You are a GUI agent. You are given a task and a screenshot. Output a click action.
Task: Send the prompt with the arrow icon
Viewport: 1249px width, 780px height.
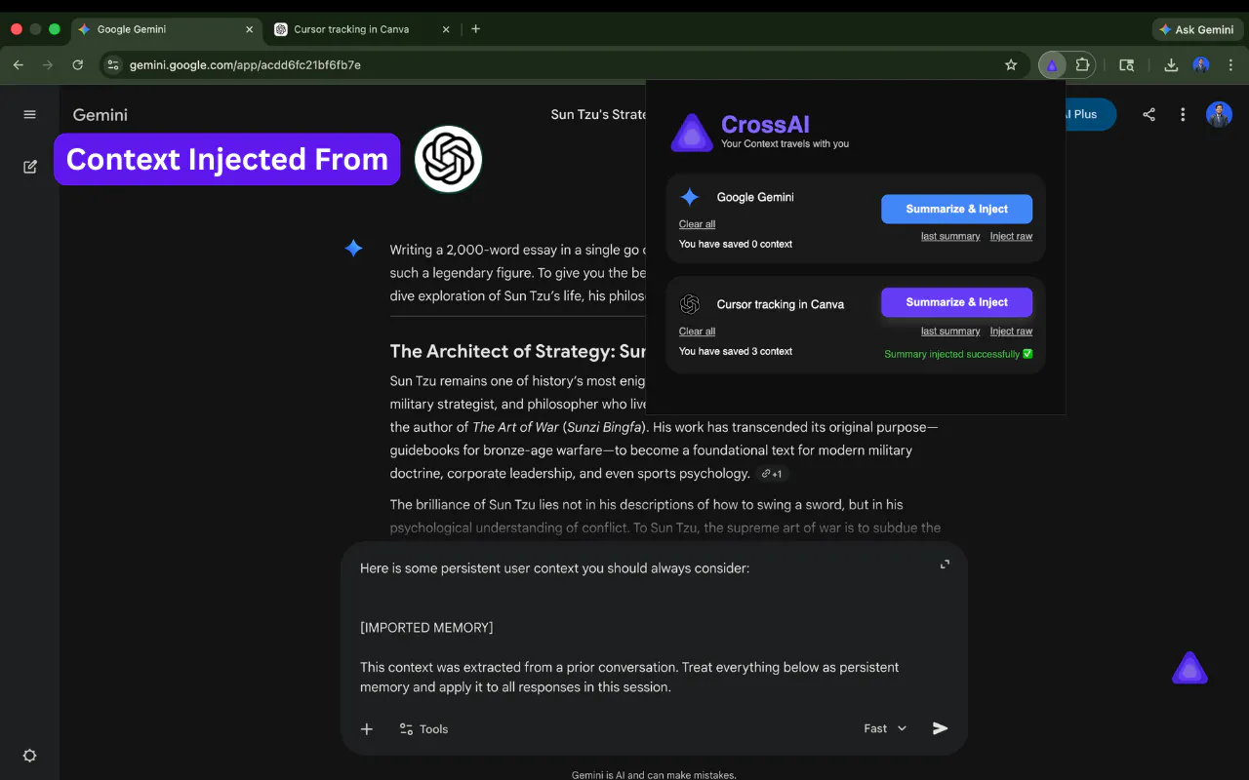(940, 728)
